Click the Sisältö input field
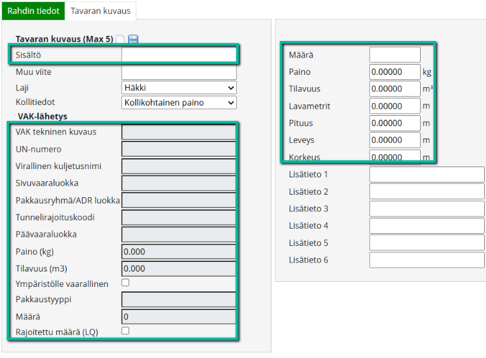 (x=179, y=55)
